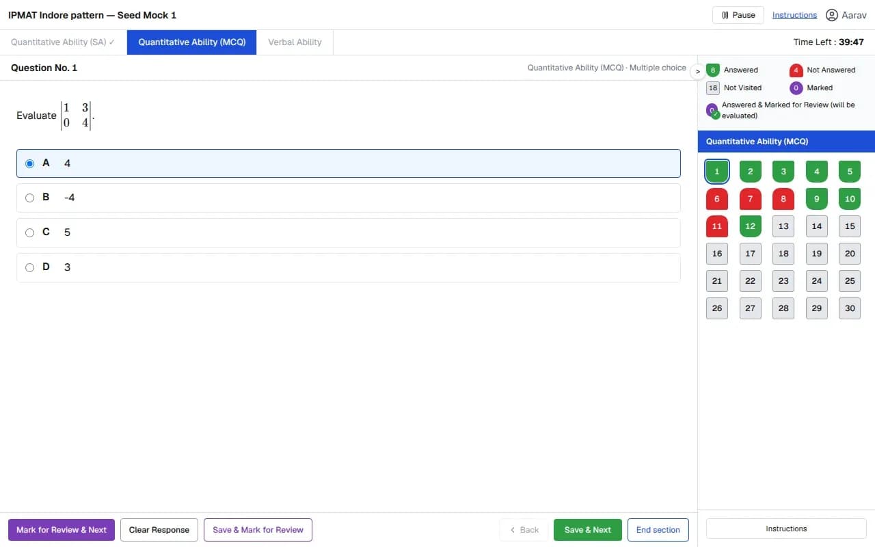Open not-visited question 20
Image resolution: width=875 pixels, height=547 pixels.
tap(850, 254)
